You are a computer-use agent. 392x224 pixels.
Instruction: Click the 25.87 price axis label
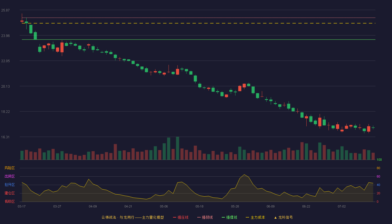click(5, 10)
